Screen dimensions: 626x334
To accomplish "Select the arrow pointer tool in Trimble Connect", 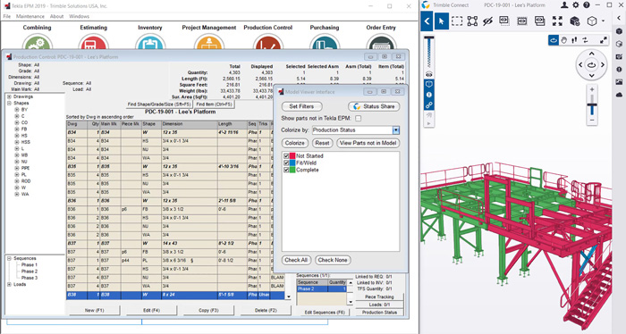I will click(441, 21).
